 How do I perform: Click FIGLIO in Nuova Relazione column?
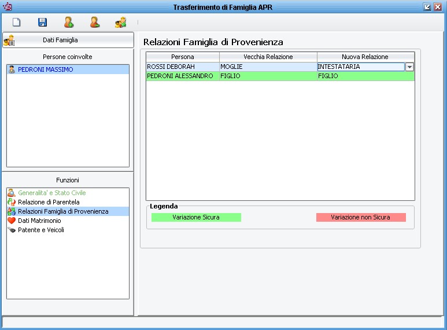point(366,76)
